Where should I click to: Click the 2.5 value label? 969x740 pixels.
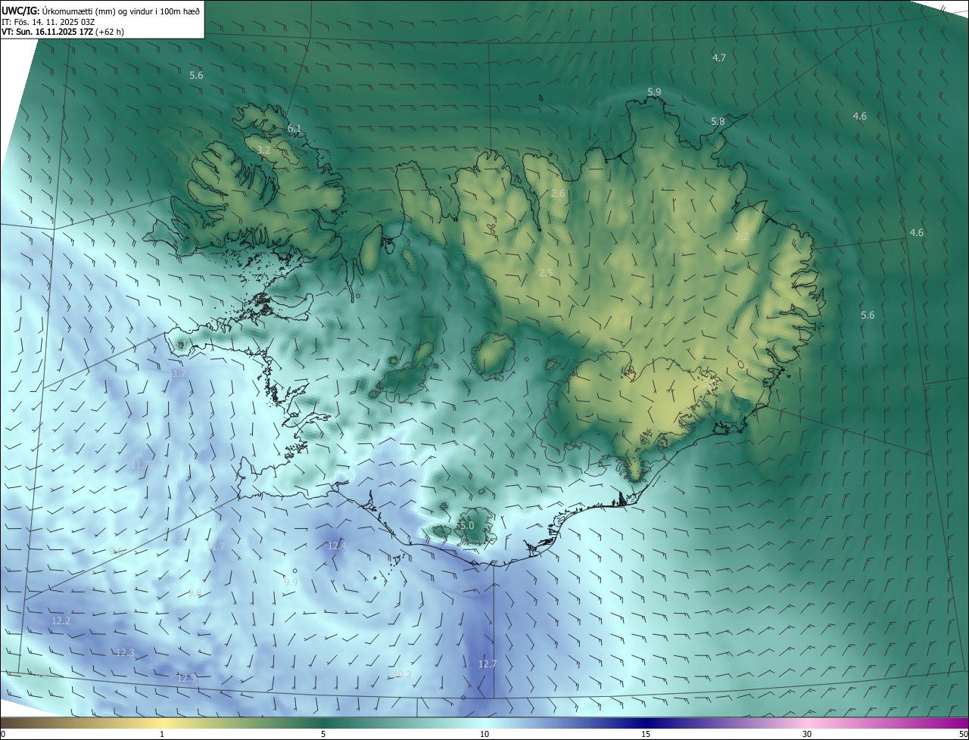[546, 272]
